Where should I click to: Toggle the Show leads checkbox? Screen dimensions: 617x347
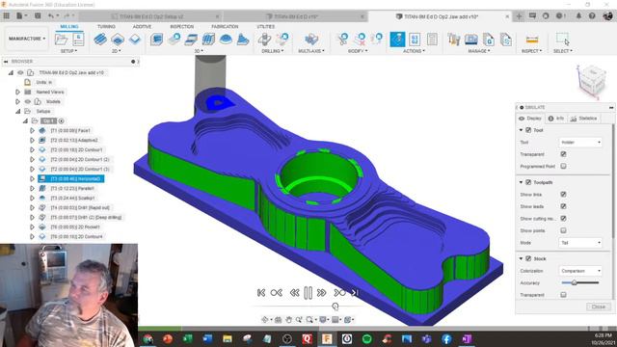[x=563, y=206]
